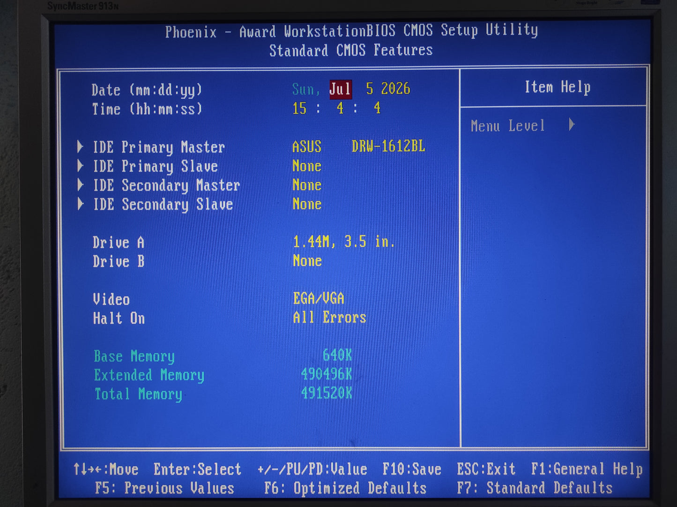Click F6: Optimized Defaults

click(345, 488)
